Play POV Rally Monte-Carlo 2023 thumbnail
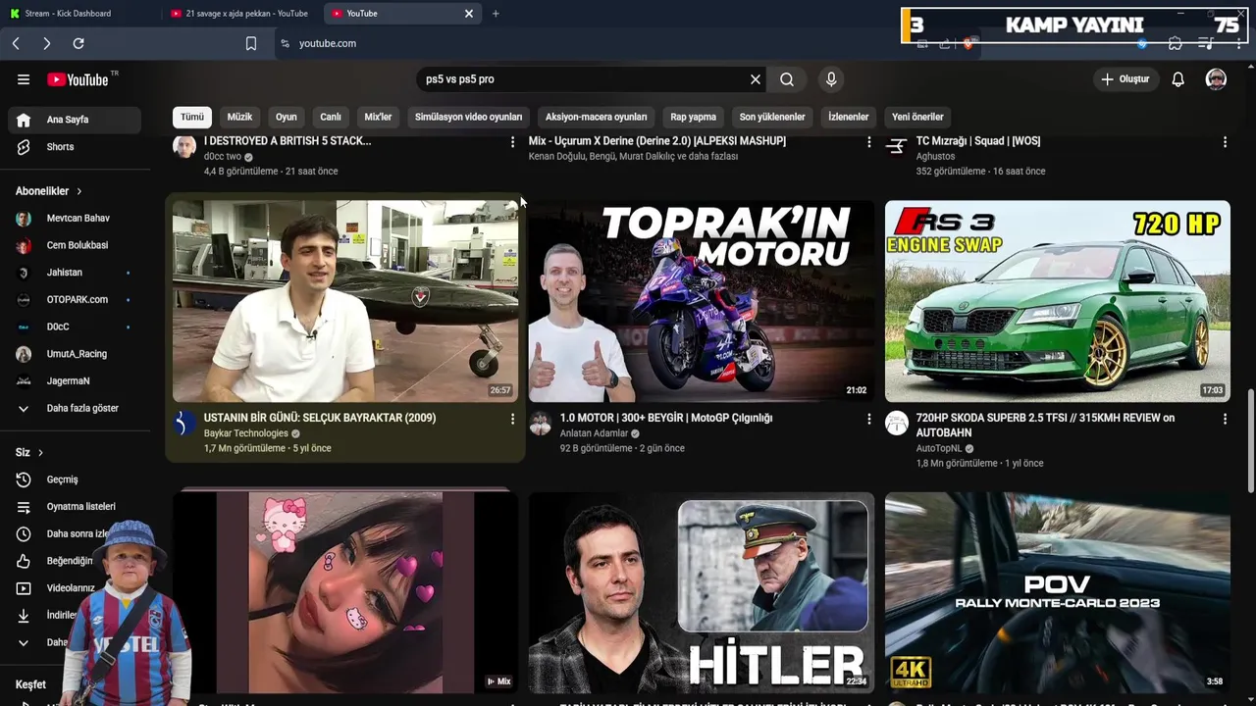This screenshot has width=1256, height=706. coord(1058,592)
